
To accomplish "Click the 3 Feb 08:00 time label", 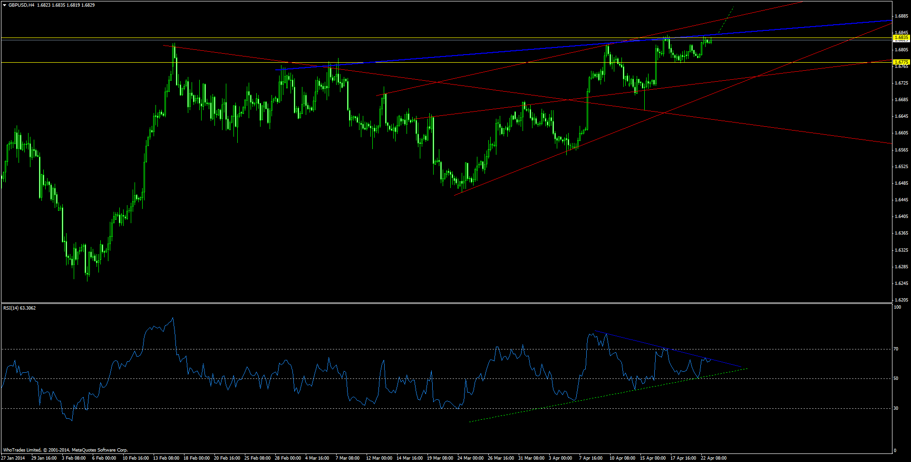I will click(74, 458).
